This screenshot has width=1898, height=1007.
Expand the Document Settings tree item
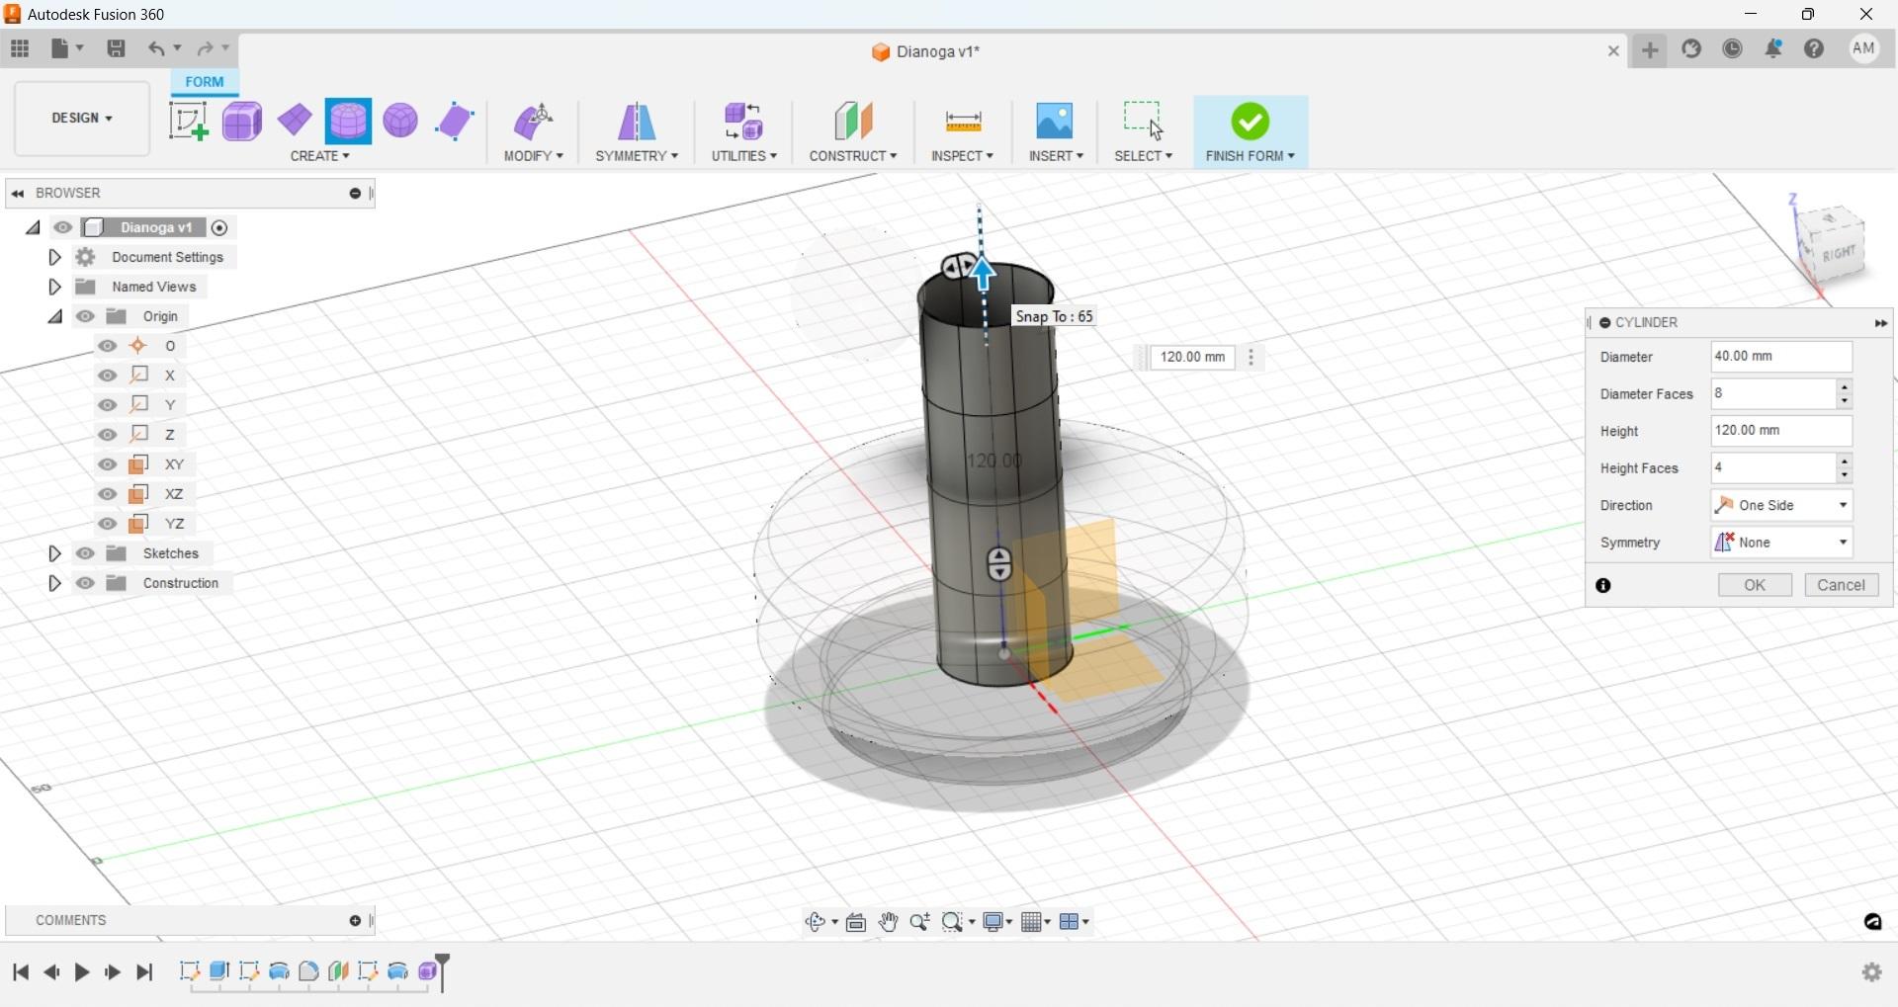point(54,257)
